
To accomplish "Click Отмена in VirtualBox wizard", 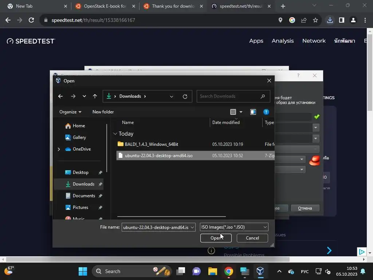I will point(305,208).
